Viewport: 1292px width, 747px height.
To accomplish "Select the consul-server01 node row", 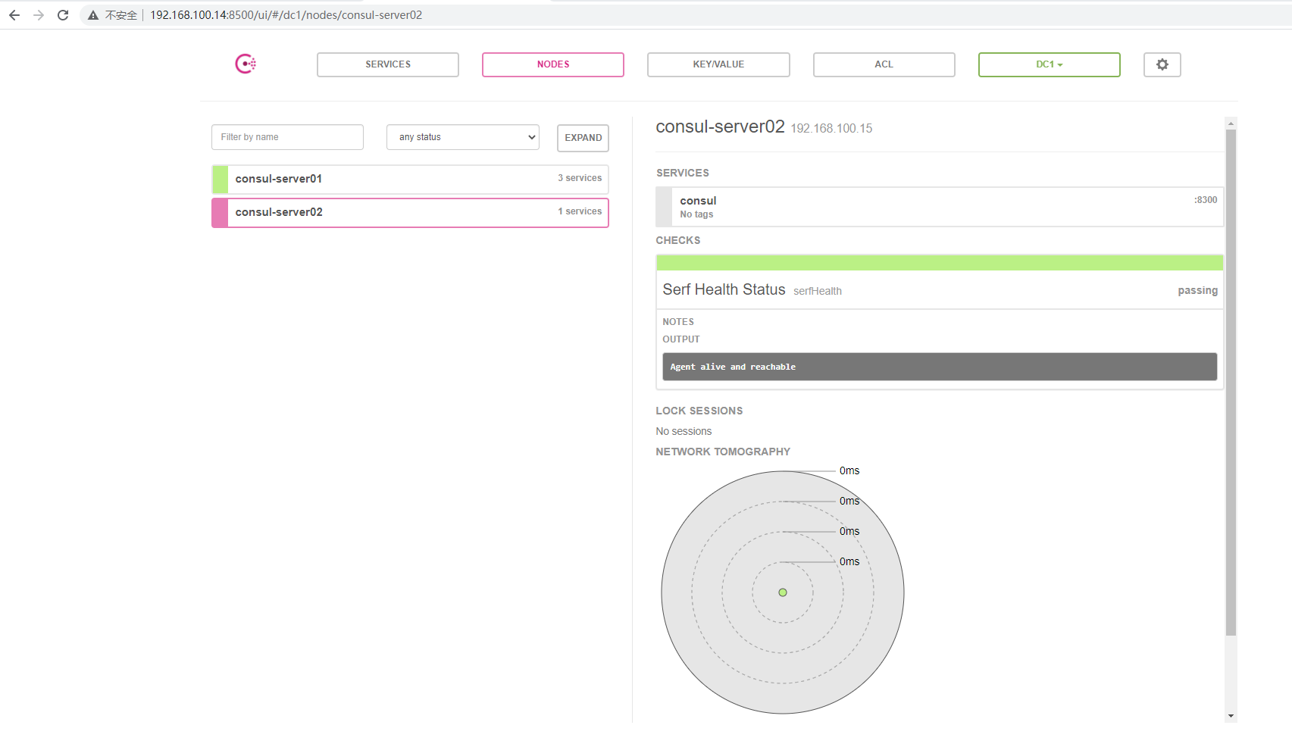I will click(x=410, y=179).
